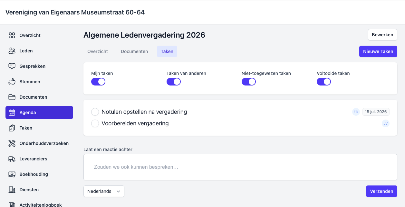Click the Leden people icon

coord(12,51)
